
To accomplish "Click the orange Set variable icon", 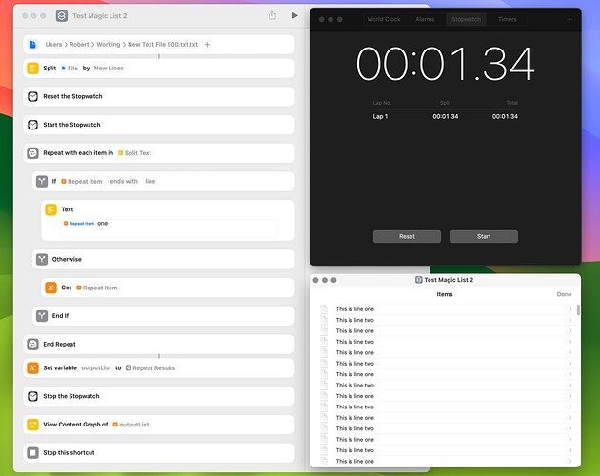I will 33,367.
